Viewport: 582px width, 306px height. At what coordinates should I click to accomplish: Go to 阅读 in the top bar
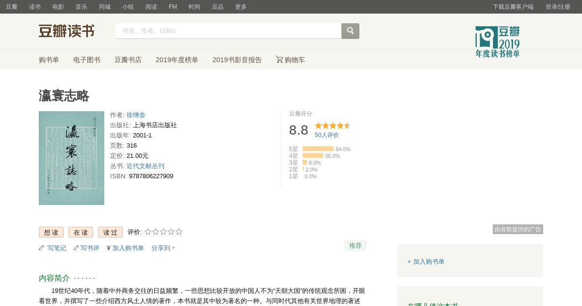(151, 7)
